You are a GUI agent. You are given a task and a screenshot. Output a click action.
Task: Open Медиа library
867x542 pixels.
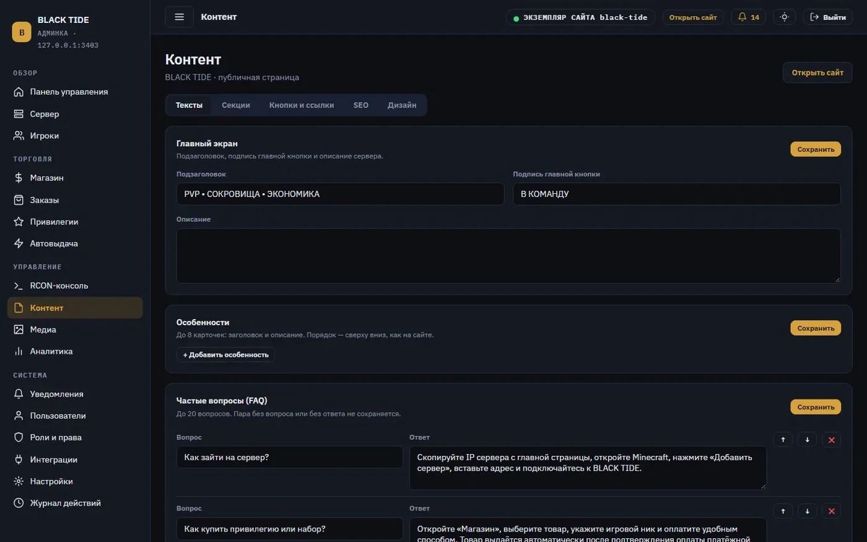(75, 330)
